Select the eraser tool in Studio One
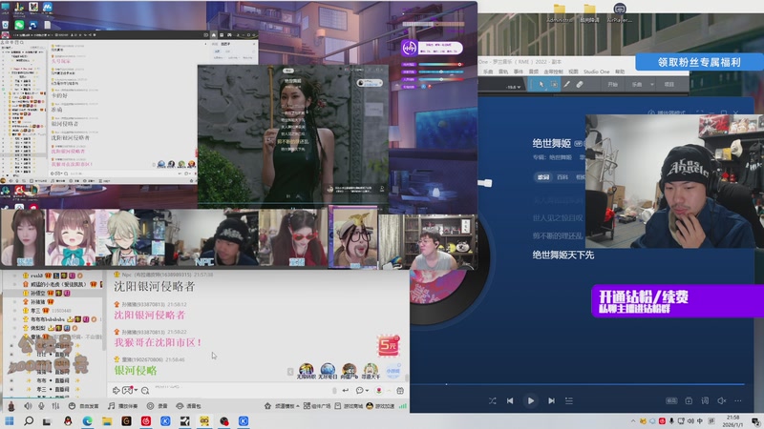This screenshot has height=429, width=764. tap(580, 85)
